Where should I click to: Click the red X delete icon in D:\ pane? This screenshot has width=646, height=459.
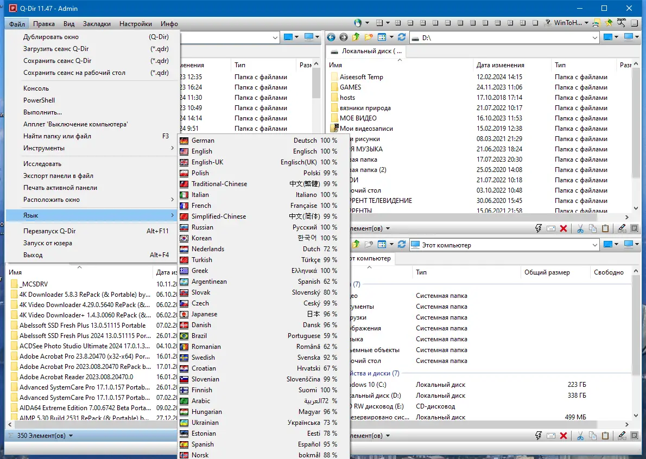coord(563,228)
